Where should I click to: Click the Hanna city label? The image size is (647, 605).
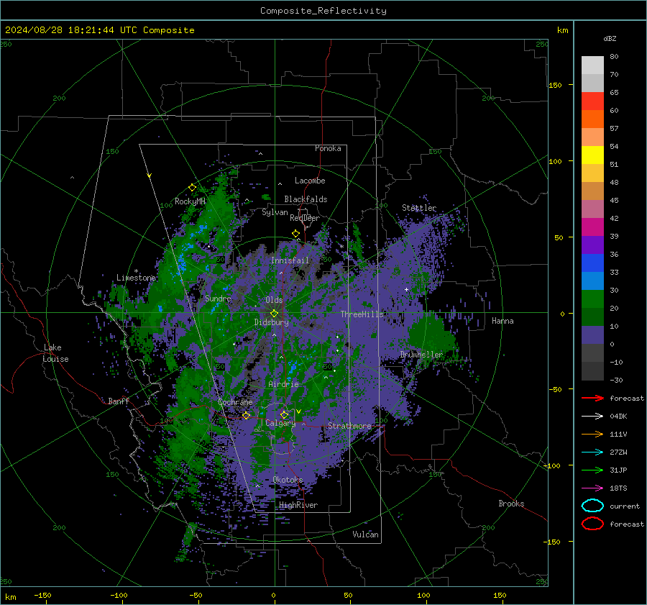pos(503,321)
